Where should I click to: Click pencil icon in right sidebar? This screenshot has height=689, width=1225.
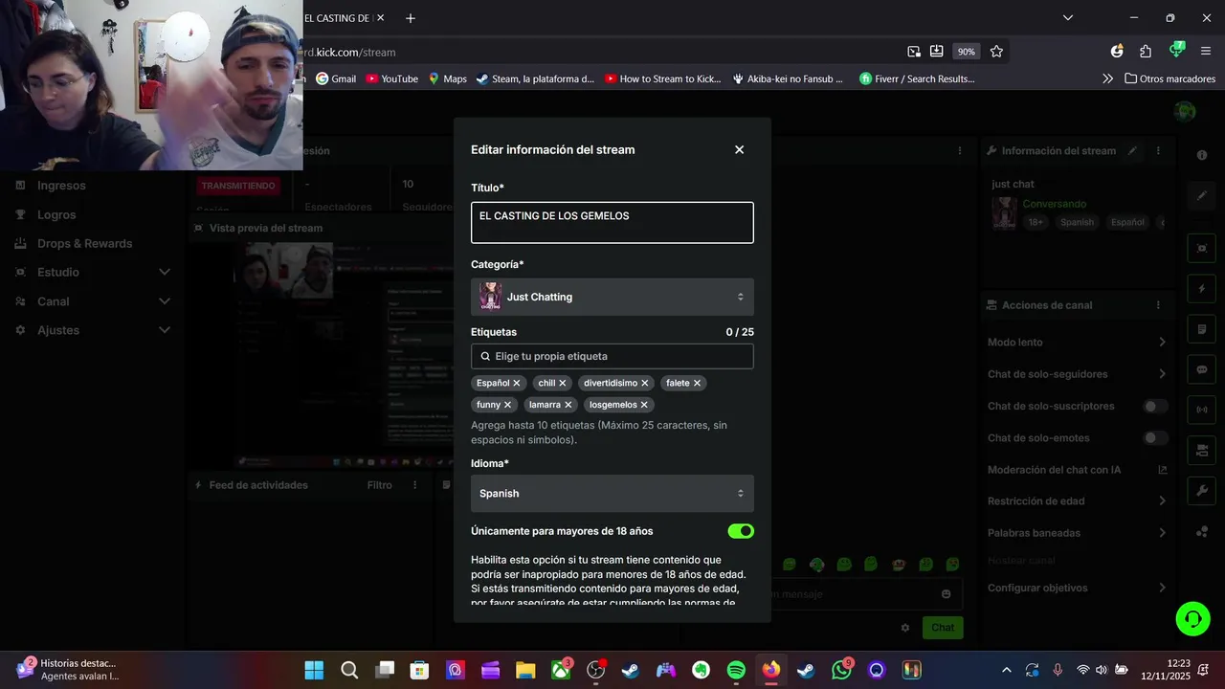[x=1202, y=196]
